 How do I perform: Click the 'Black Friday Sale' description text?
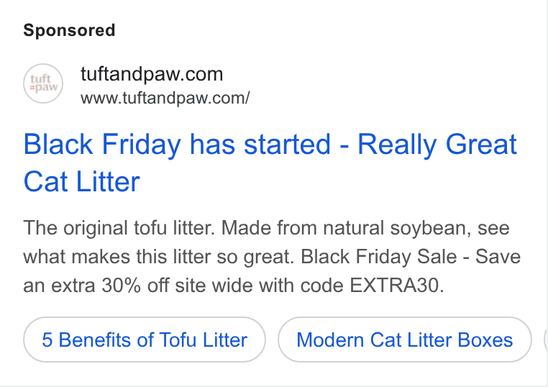(x=379, y=257)
